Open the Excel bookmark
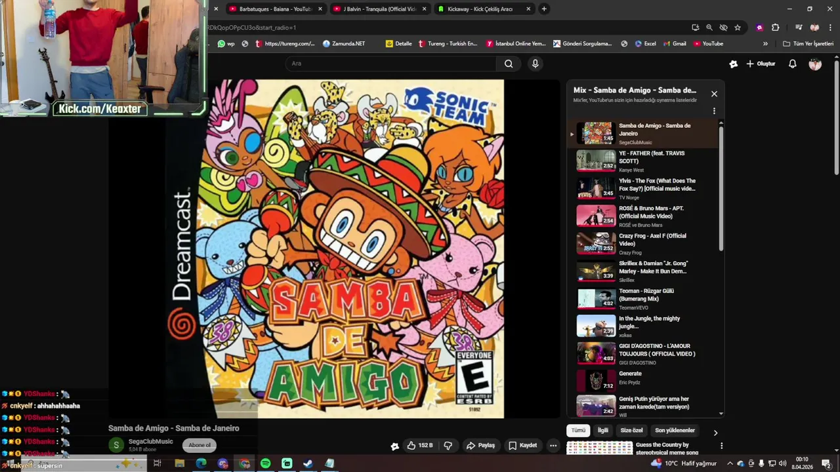This screenshot has width=840, height=472. tap(644, 44)
